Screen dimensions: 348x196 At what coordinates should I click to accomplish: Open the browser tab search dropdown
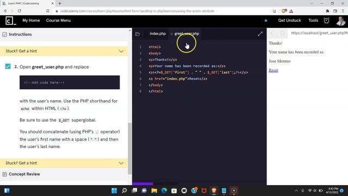(312, 3)
